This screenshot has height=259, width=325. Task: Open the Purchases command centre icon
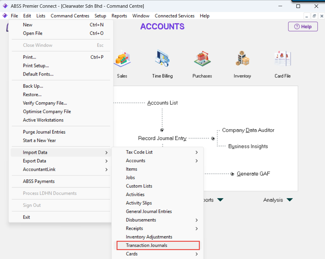pos(202,59)
